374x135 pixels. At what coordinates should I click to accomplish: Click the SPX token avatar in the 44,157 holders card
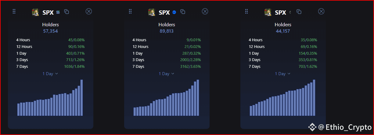coord(268,12)
